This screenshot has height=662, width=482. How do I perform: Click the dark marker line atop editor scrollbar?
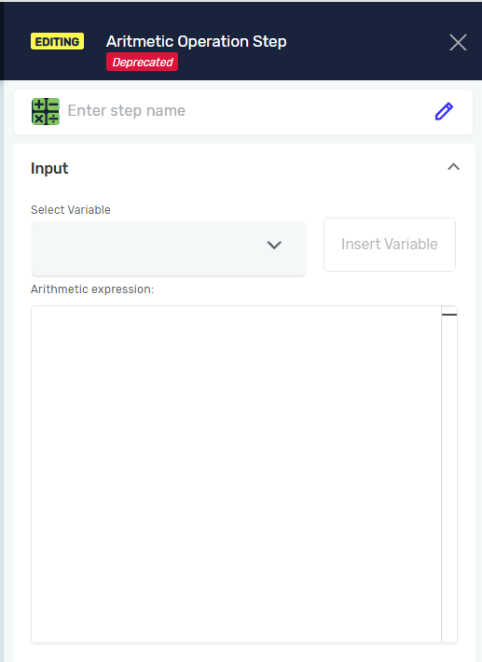pyautogui.click(x=449, y=315)
